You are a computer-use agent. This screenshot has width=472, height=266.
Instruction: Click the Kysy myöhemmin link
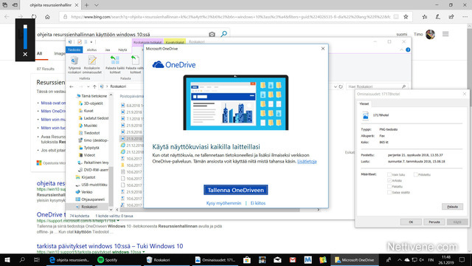click(223, 203)
